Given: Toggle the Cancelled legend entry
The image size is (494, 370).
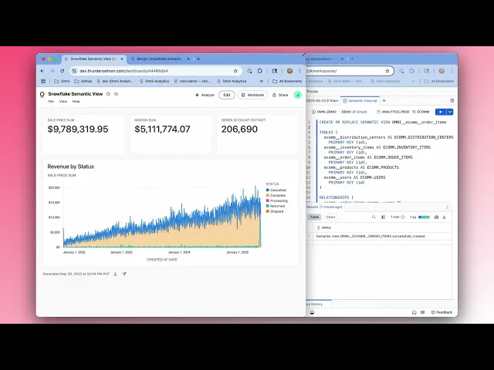Looking at the screenshot, I should coord(276,190).
